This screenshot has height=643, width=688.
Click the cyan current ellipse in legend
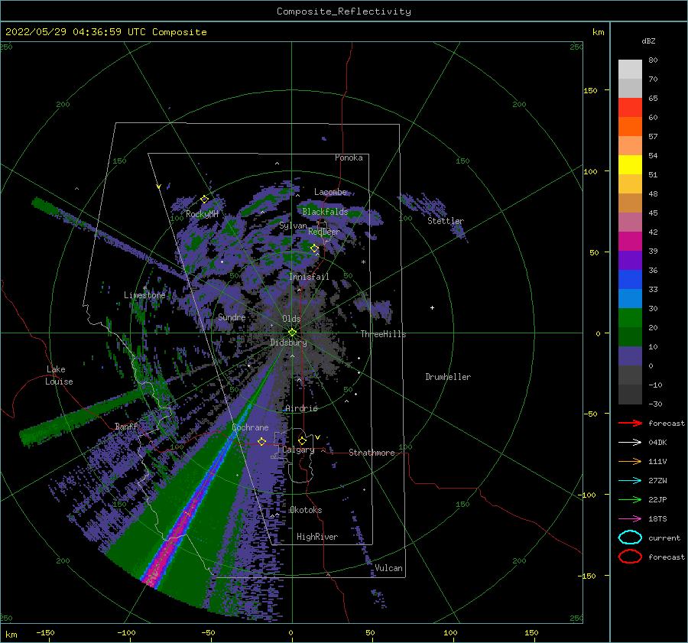point(630,537)
